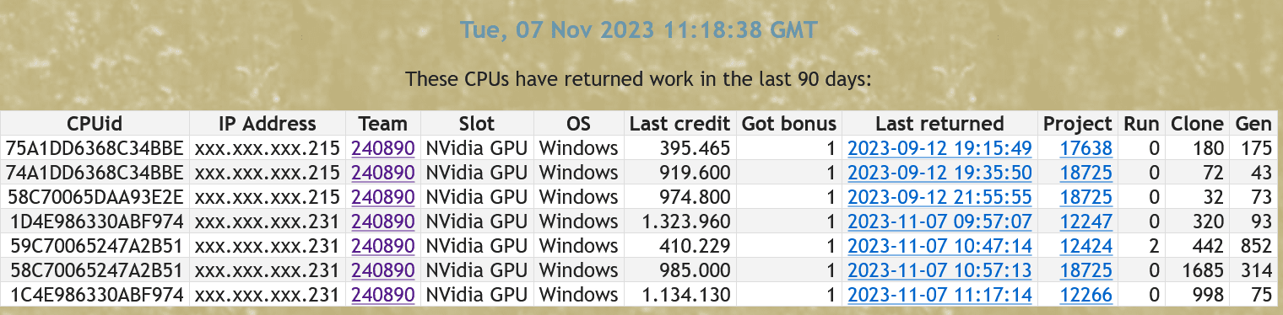
Task: Open last returned 2023-09-12 19:15:49 link
Action: pyautogui.click(x=939, y=148)
